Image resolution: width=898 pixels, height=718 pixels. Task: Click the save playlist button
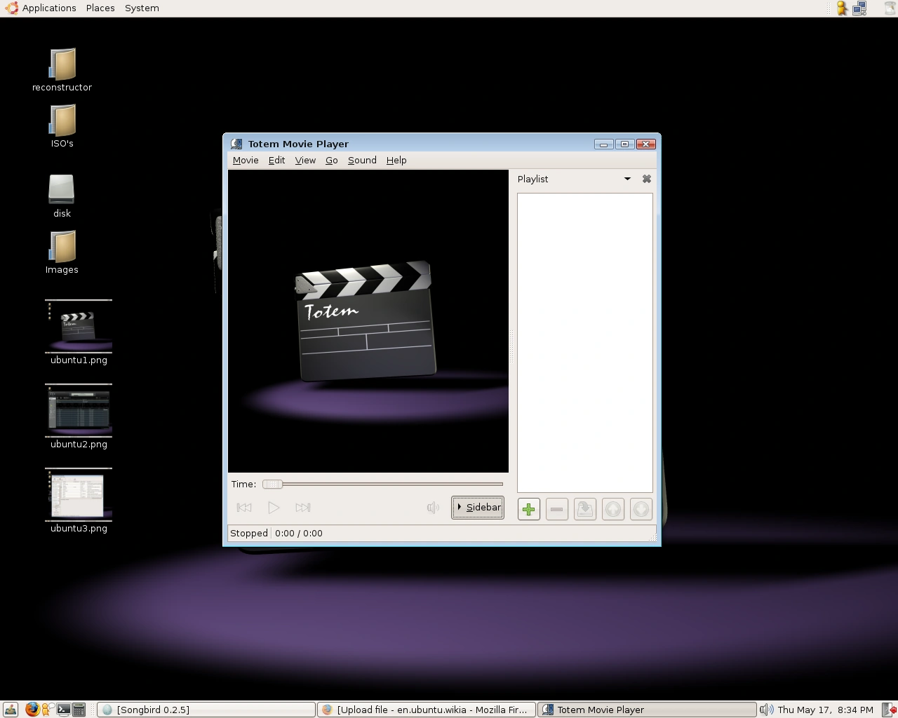[585, 509]
